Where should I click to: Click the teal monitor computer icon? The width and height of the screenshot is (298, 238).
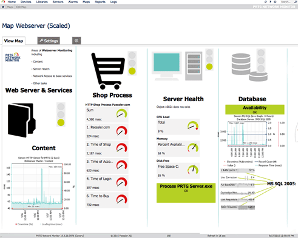point(166,66)
